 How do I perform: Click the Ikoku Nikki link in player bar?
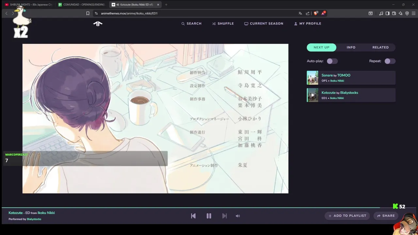click(46, 213)
